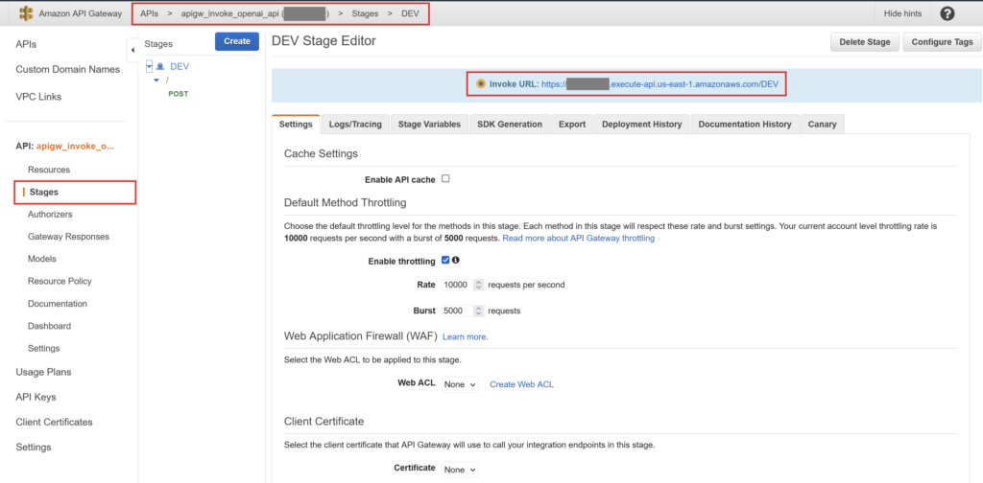This screenshot has height=483, width=983.
Task: Open Usage Plans in the sidebar
Action: click(x=43, y=372)
